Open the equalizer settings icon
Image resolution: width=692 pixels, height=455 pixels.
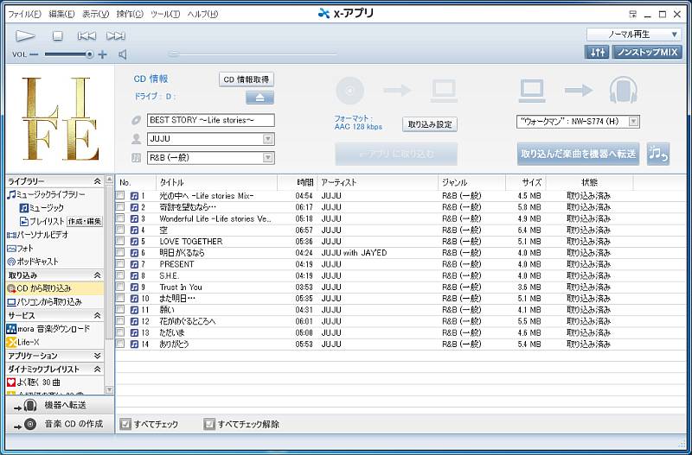point(597,52)
